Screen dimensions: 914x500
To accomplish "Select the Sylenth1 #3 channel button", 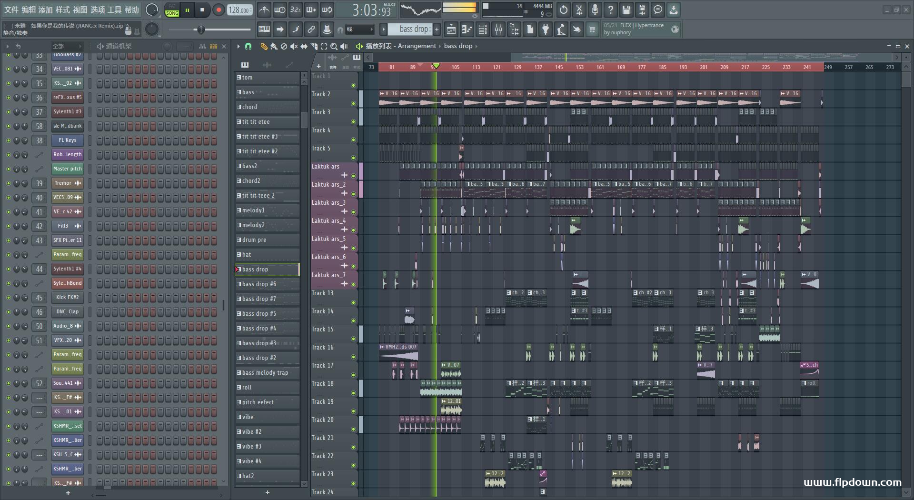I will click(x=67, y=112).
